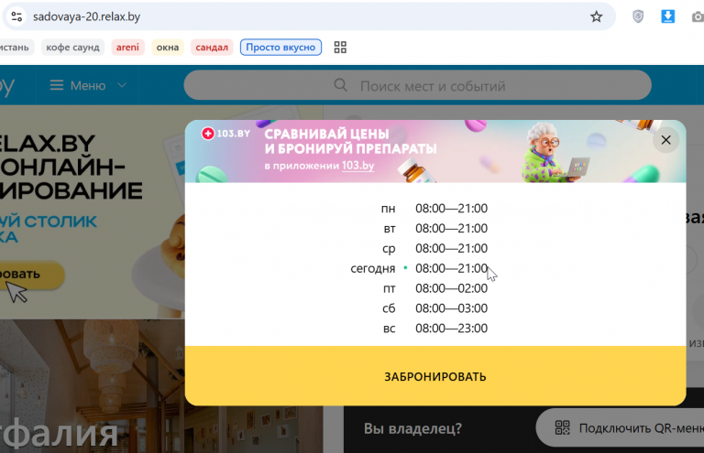704x453 pixels.
Task: Open the blue downloads arrow icon
Action: 667,16
